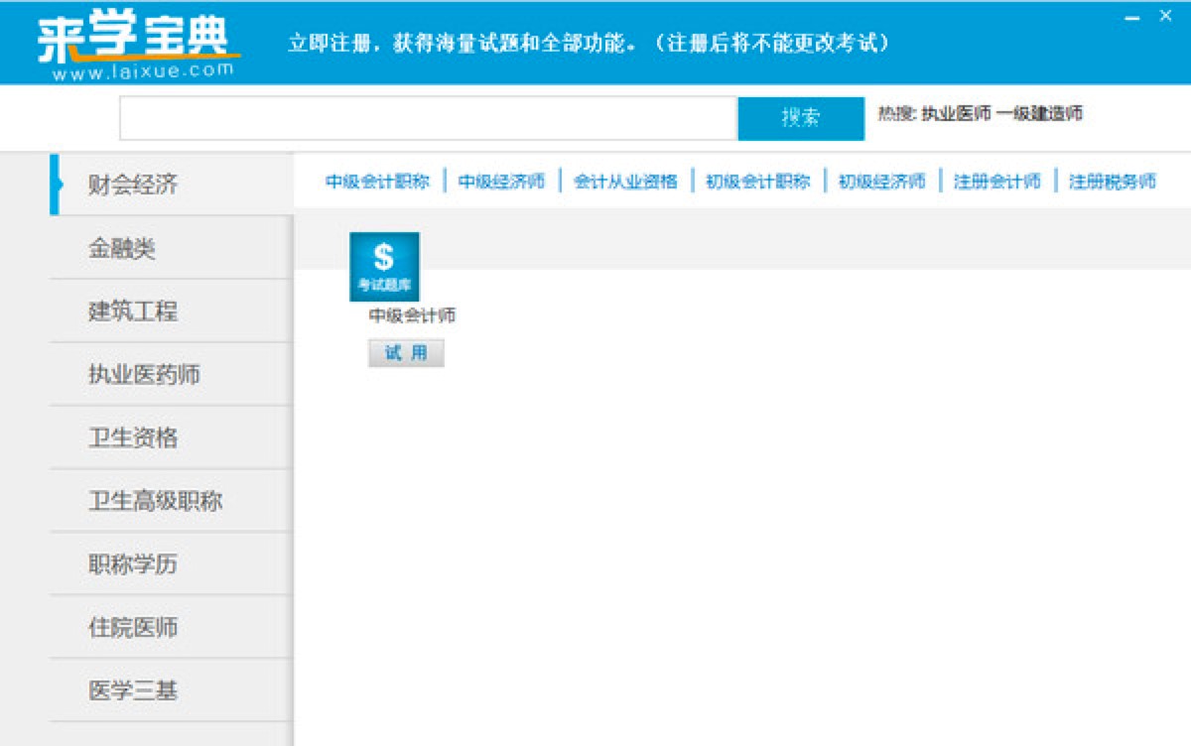
Task: Choose 医学三基 from sidebar
Action: pos(133,690)
